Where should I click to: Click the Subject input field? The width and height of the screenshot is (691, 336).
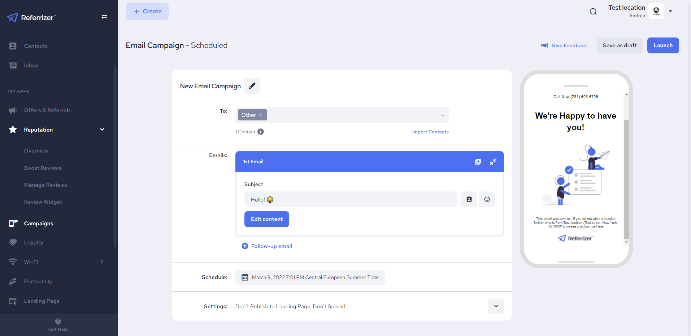350,199
